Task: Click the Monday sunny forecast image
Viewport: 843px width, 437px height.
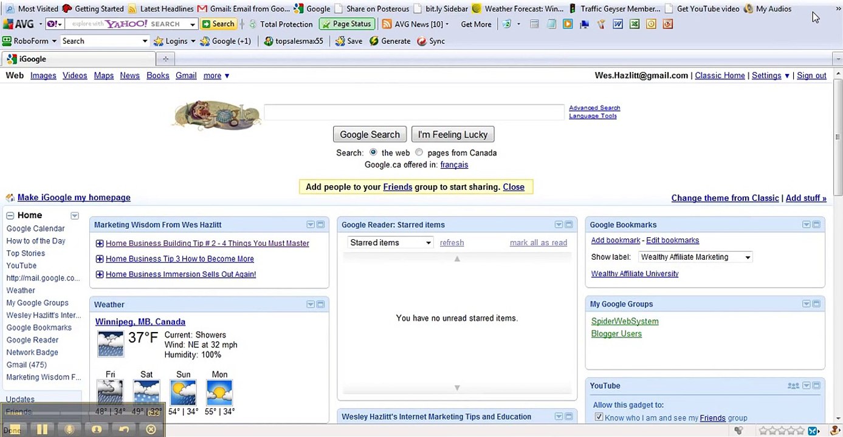Action: [219, 393]
